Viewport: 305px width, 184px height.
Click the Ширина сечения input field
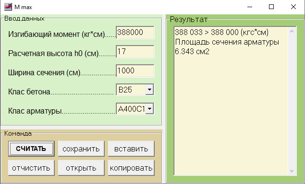click(x=135, y=70)
